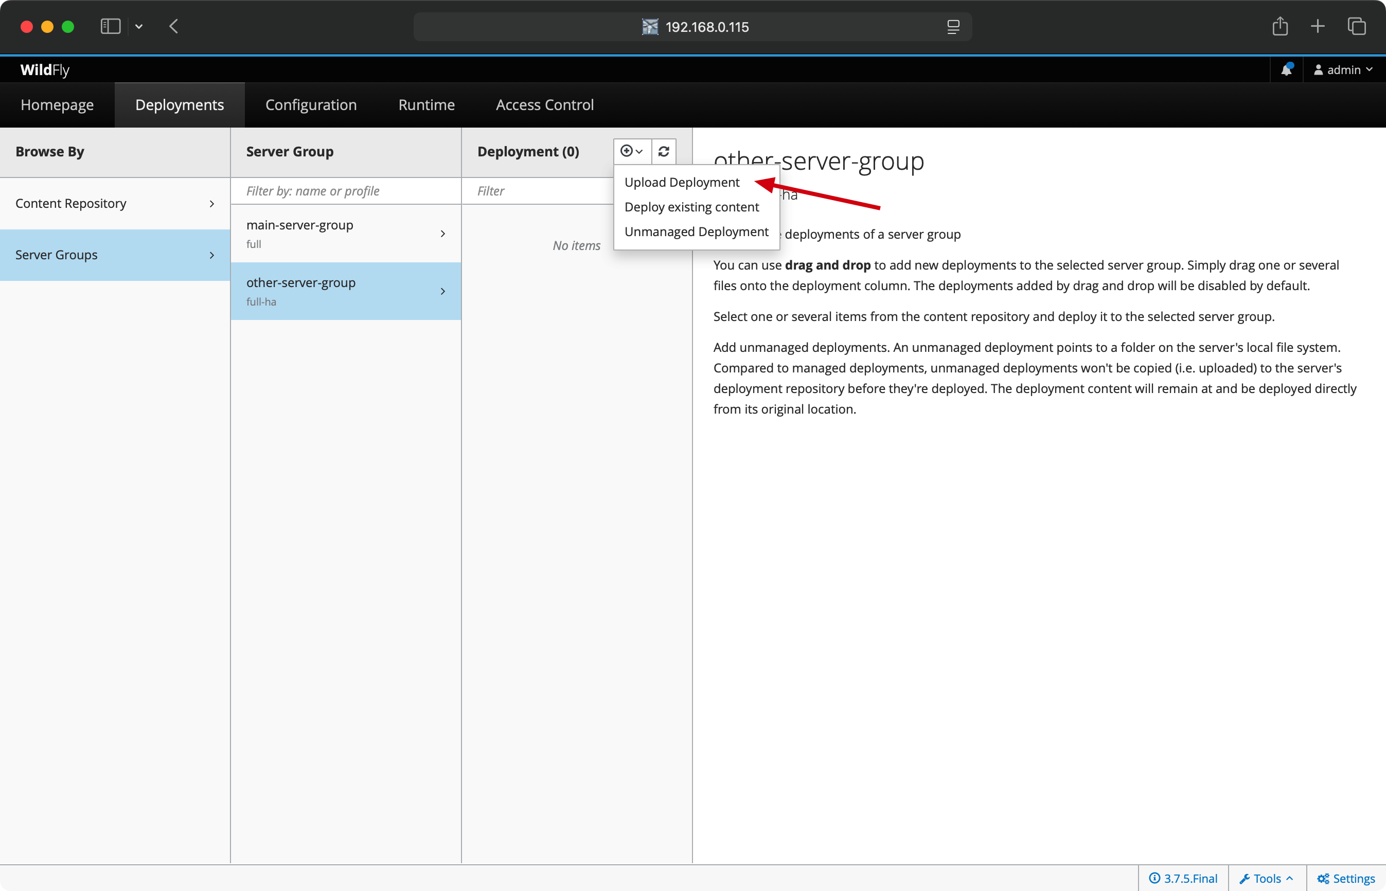Click the Safari share icon
Image resolution: width=1386 pixels, height=891 pixels.
coord(1280,26)
